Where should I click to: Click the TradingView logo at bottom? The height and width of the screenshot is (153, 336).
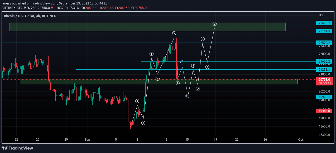pos(17,148)
